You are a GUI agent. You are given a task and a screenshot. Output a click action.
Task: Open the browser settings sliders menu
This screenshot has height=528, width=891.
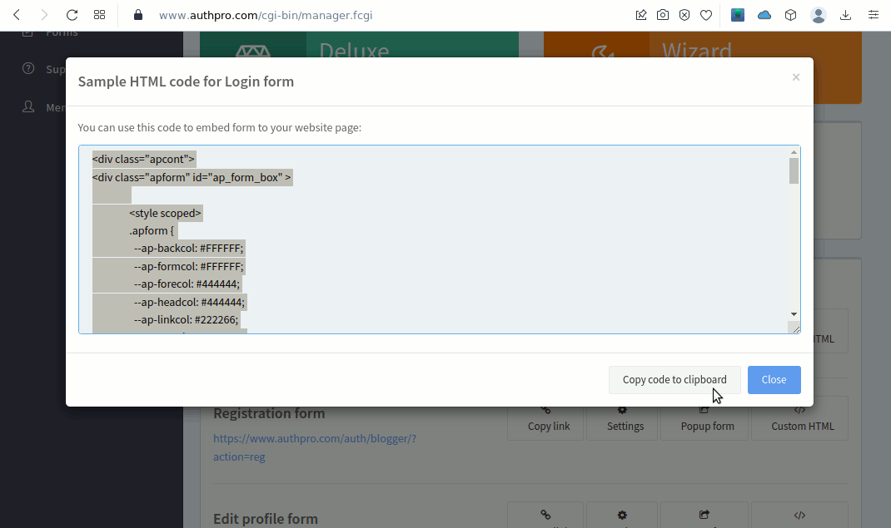[x=873, y=15]
